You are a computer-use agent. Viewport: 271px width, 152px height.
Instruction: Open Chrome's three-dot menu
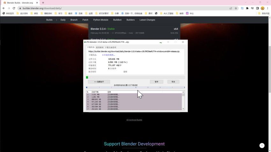[x=267, y=8]
